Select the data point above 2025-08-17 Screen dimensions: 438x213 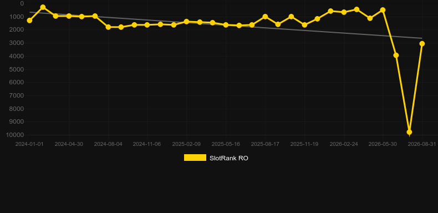[265, 17]
